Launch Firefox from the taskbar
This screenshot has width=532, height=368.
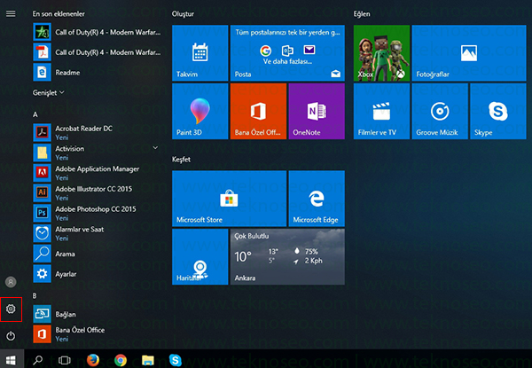click(x=92, y=360)
